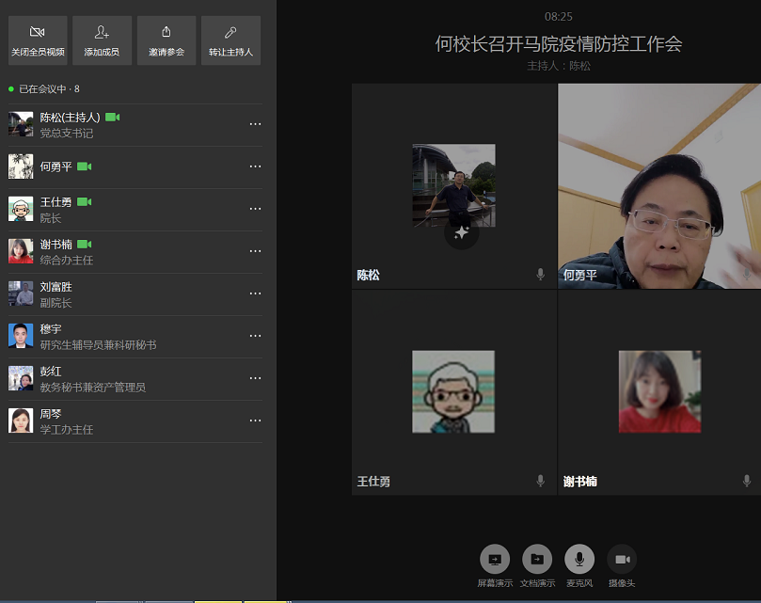The height and width of the screenshot is (603, 761).
Task: Expand the options menu for 刘富胜
Action: (x=255, y=294)
